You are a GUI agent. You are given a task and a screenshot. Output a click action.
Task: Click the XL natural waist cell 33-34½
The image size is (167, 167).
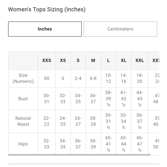(124, 121)
